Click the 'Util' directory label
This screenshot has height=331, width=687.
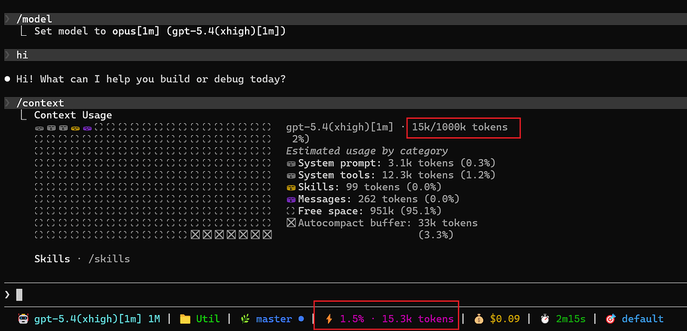click(208, 319)
